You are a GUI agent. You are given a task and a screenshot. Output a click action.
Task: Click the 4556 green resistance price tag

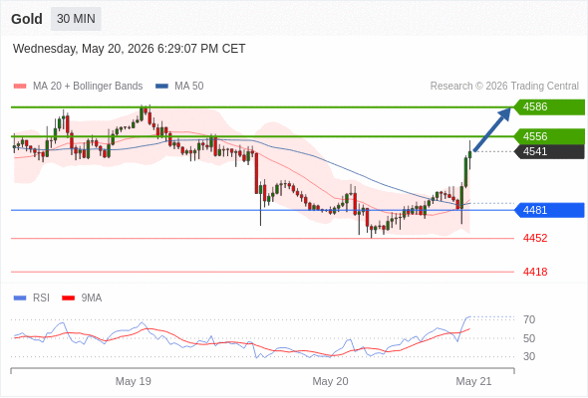(549, 136)
